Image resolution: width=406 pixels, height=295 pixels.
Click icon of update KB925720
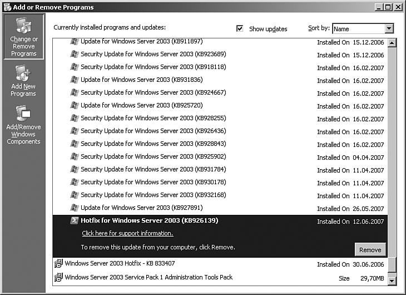pos(75,105)
